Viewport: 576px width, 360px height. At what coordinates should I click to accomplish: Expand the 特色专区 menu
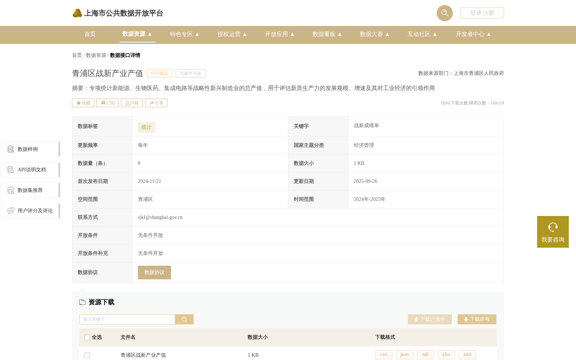coord(184,34)
